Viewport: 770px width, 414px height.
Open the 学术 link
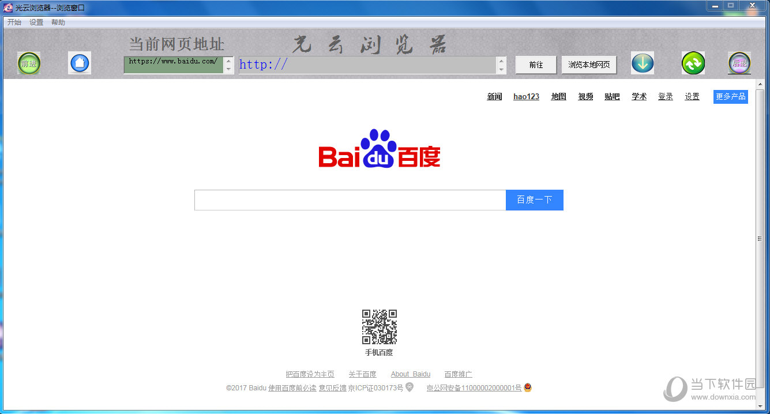(639, 97)
